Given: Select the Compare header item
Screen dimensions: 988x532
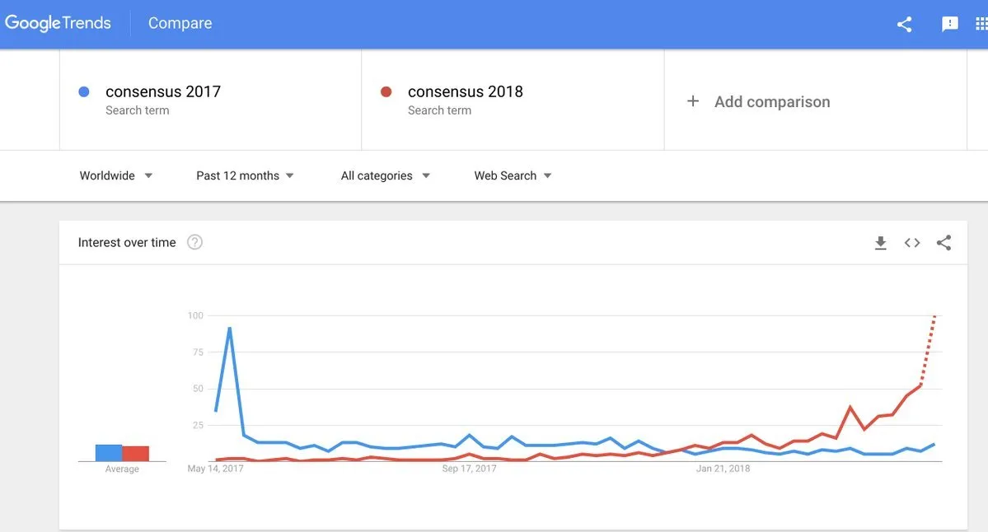Looking at the screenshot, I should point(180,23).
